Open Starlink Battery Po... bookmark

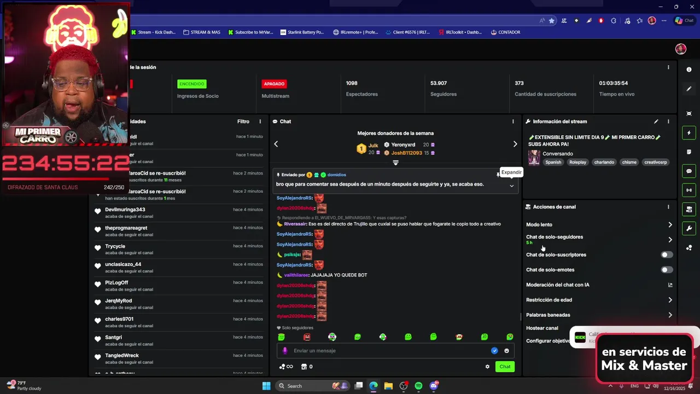point(302,32)
